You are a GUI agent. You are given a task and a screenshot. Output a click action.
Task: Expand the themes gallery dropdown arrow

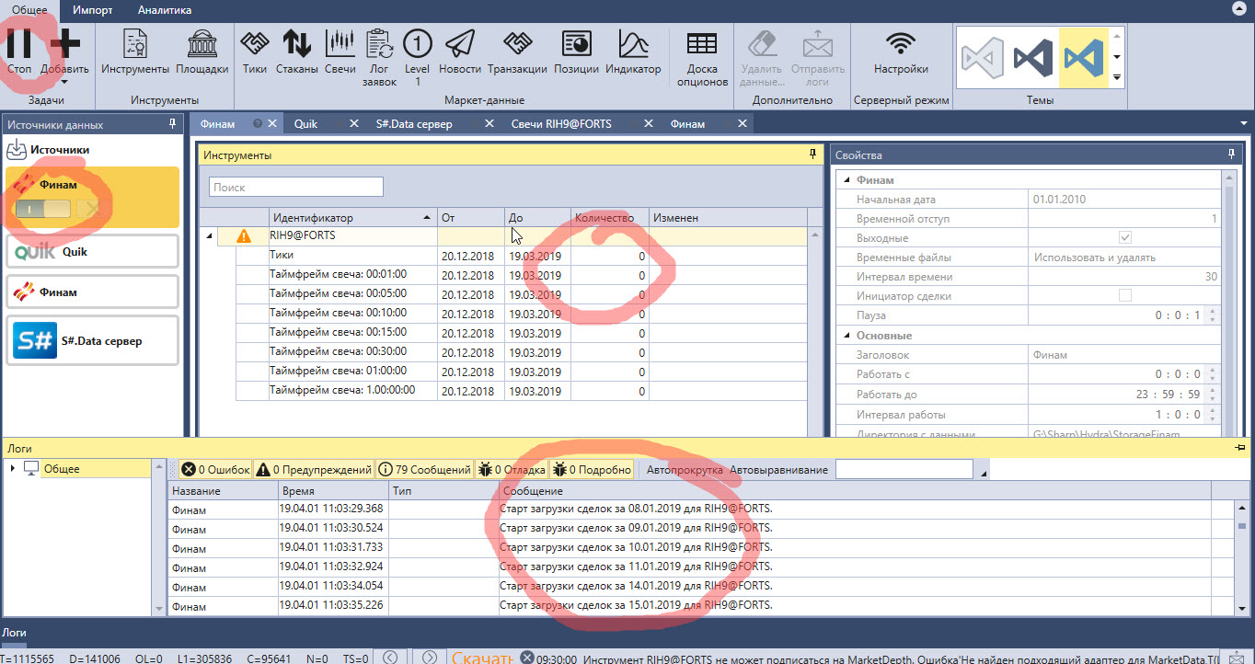pos(1117,78)
